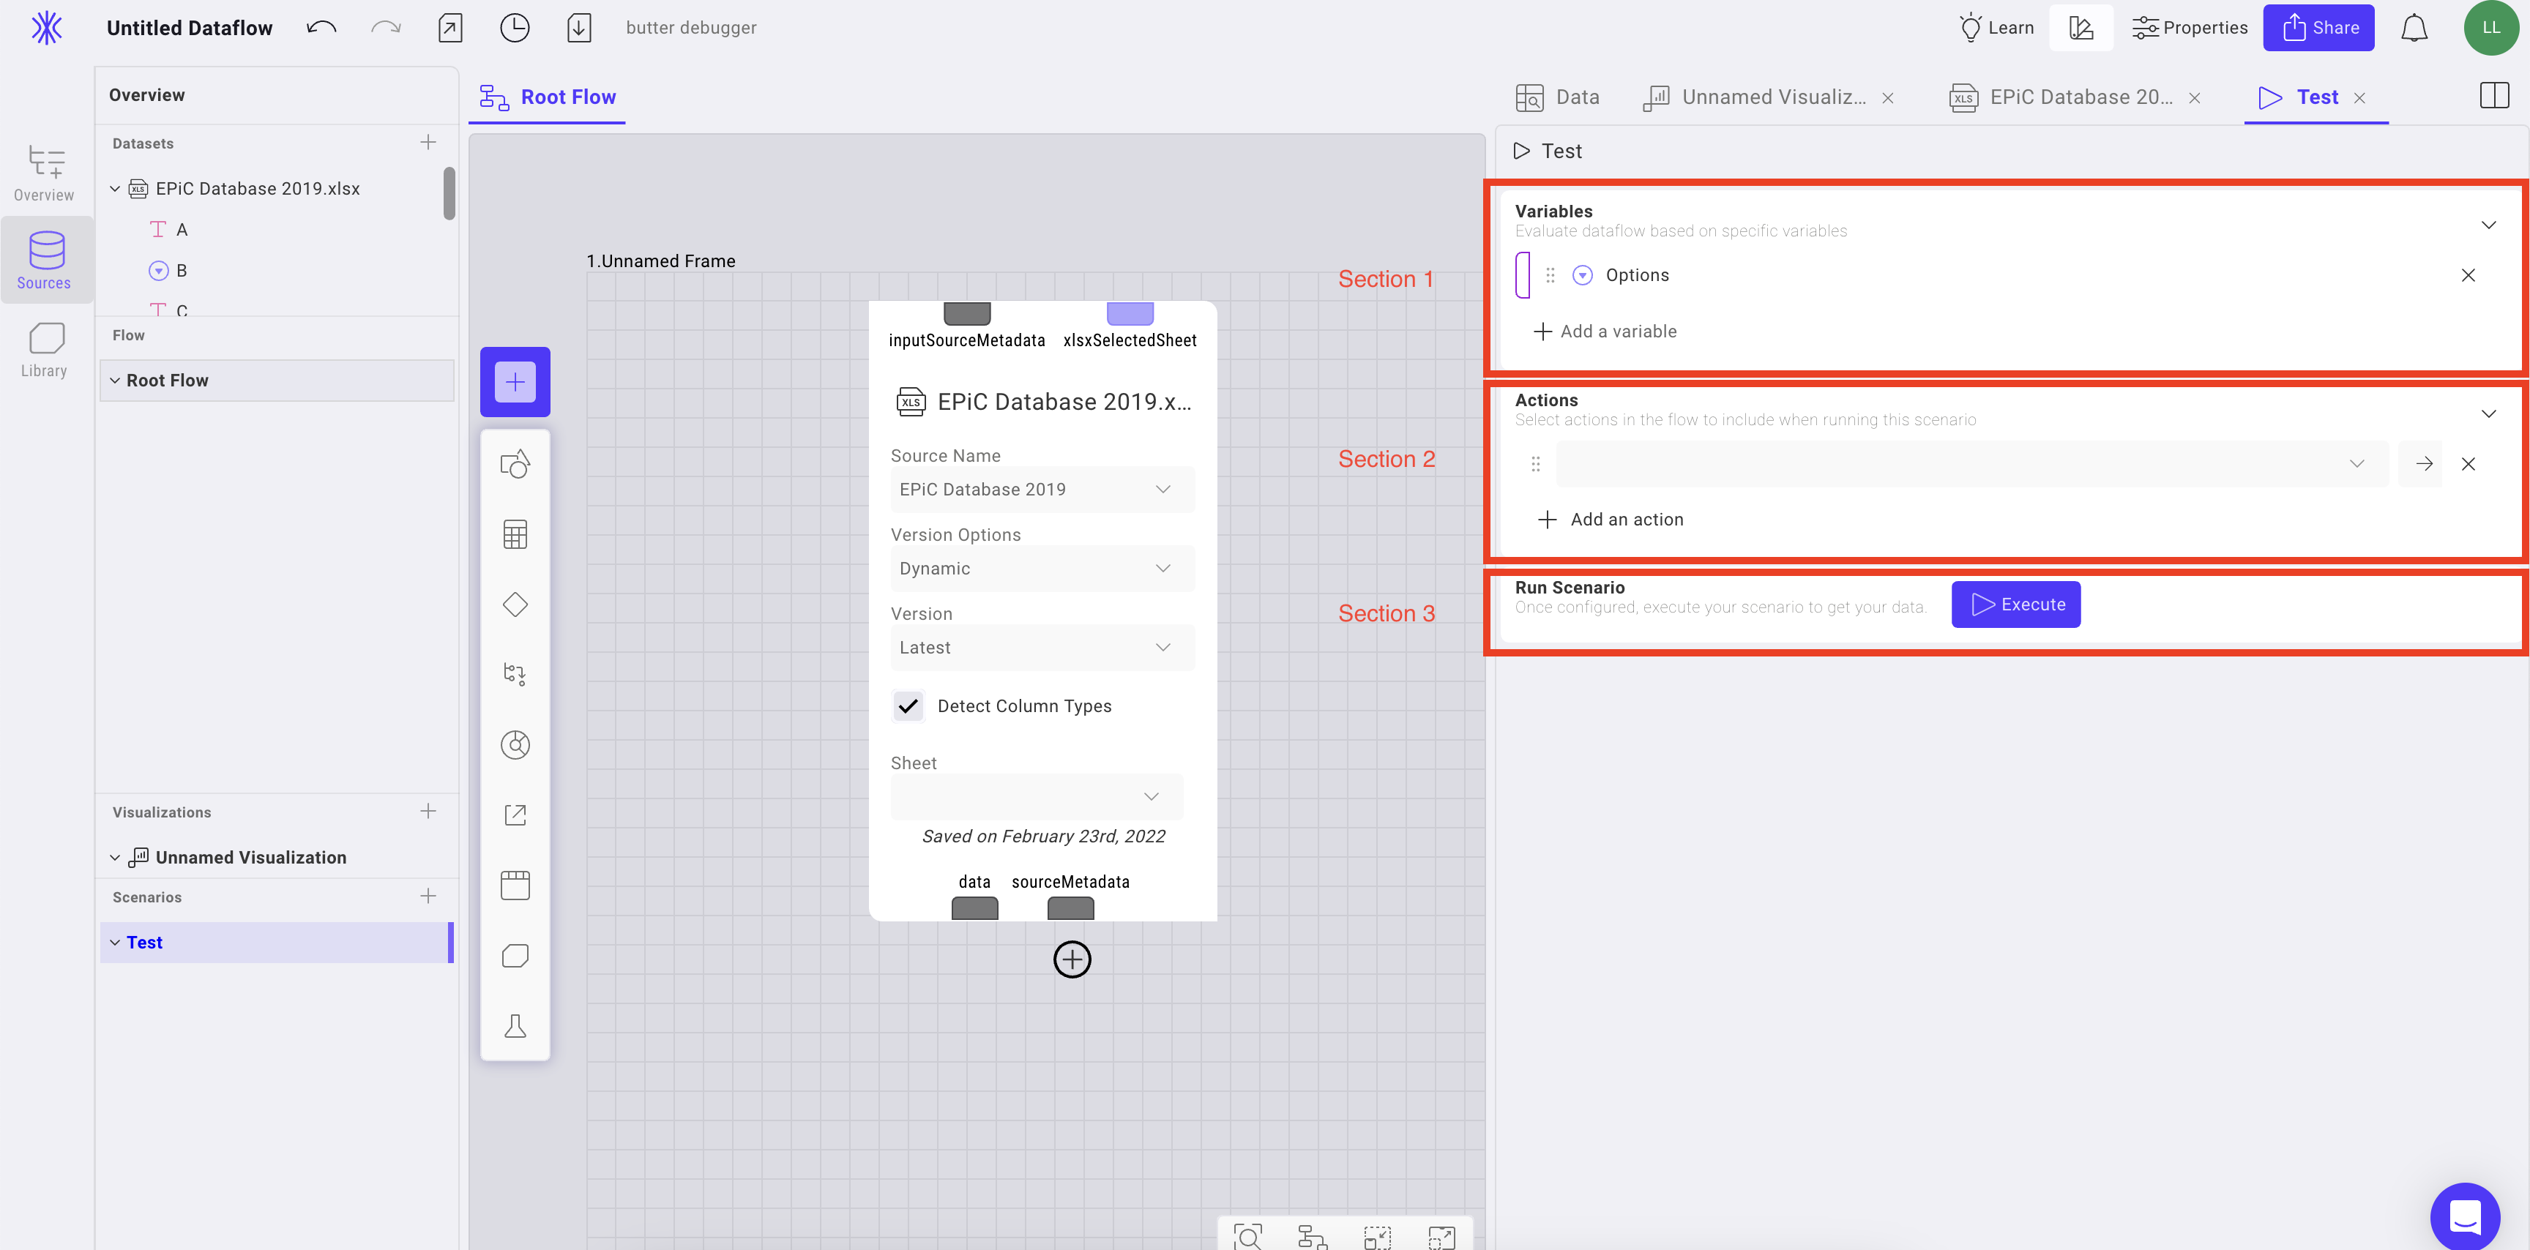Collapse EPiC Database 2019.xlsx dataset tree
This screenshot has height=1250, width=2530.
pos(115,187)
